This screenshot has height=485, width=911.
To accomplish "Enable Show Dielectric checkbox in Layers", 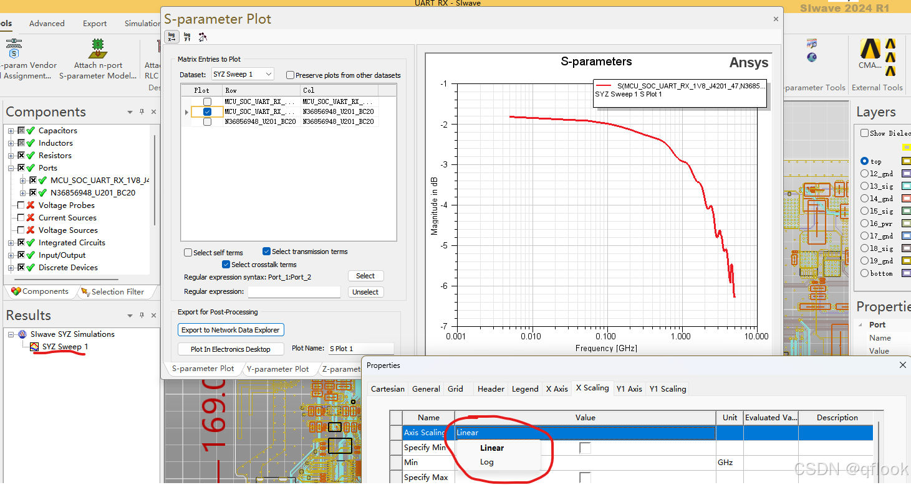I will pyautogui.click(x=864, y=133).
